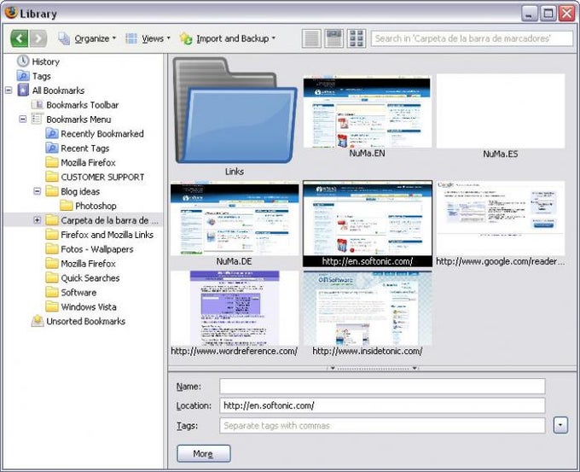Click the Name input field

point(382,386)
